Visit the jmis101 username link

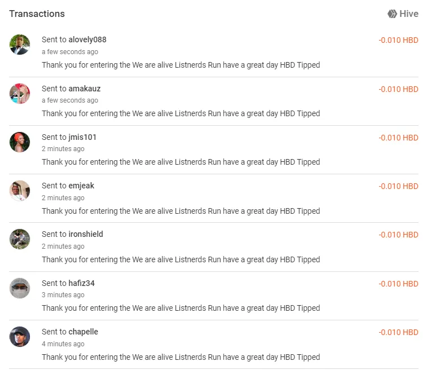click(82, 137)
